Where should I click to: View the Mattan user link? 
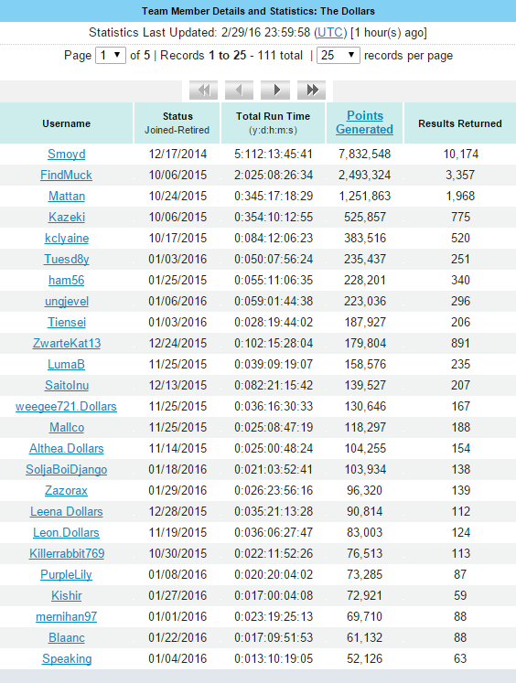[x=66, y=196]
